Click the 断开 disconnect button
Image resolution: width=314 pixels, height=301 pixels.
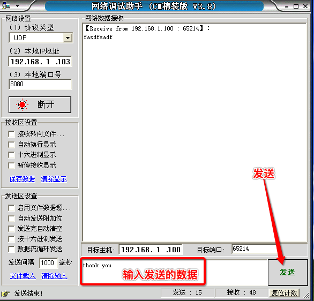pos(40,104)
